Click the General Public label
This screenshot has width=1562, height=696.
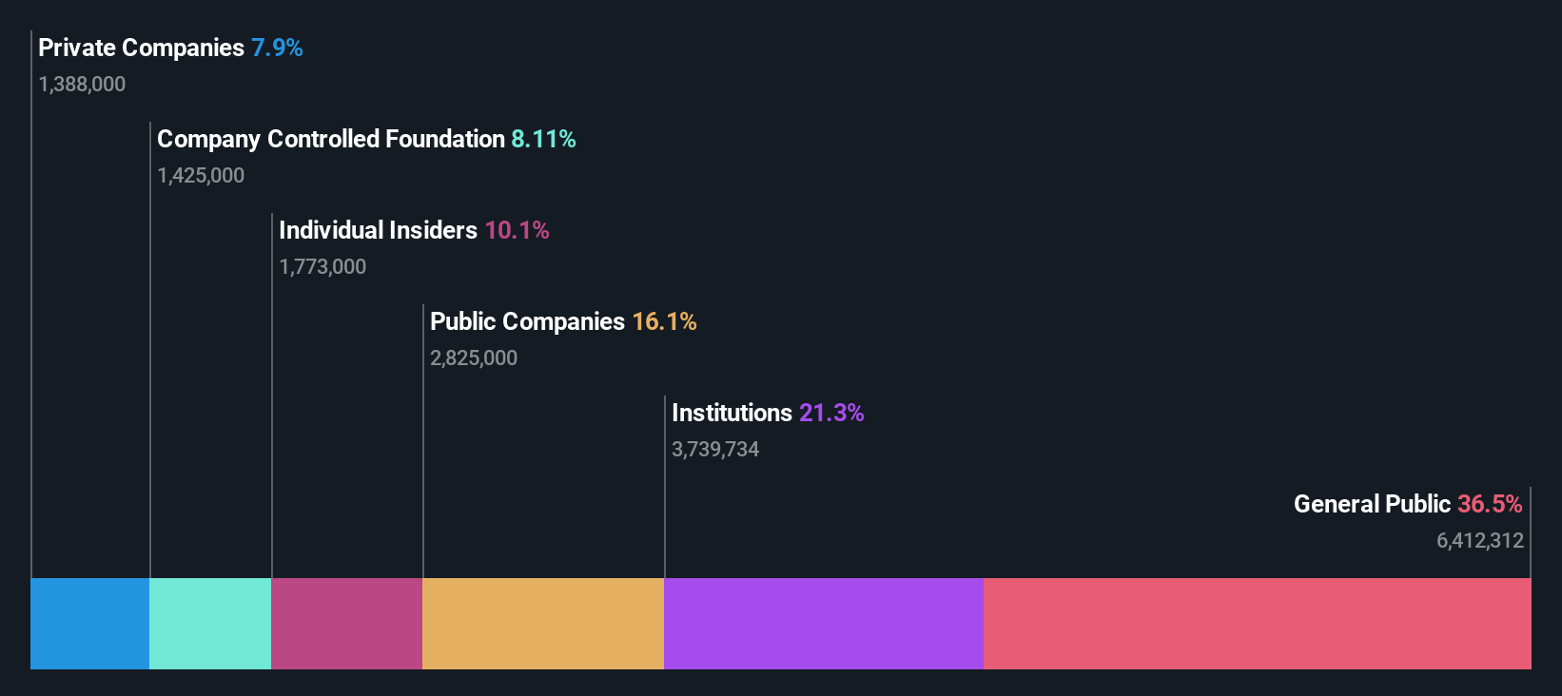coord(1372,504)
